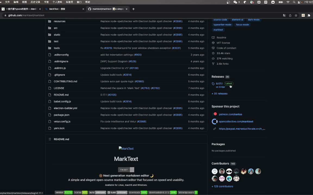Open pull request #3105 link

click(x=112, y=95)
